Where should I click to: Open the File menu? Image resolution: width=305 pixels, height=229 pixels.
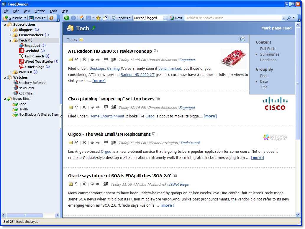(x=6, y=11)
